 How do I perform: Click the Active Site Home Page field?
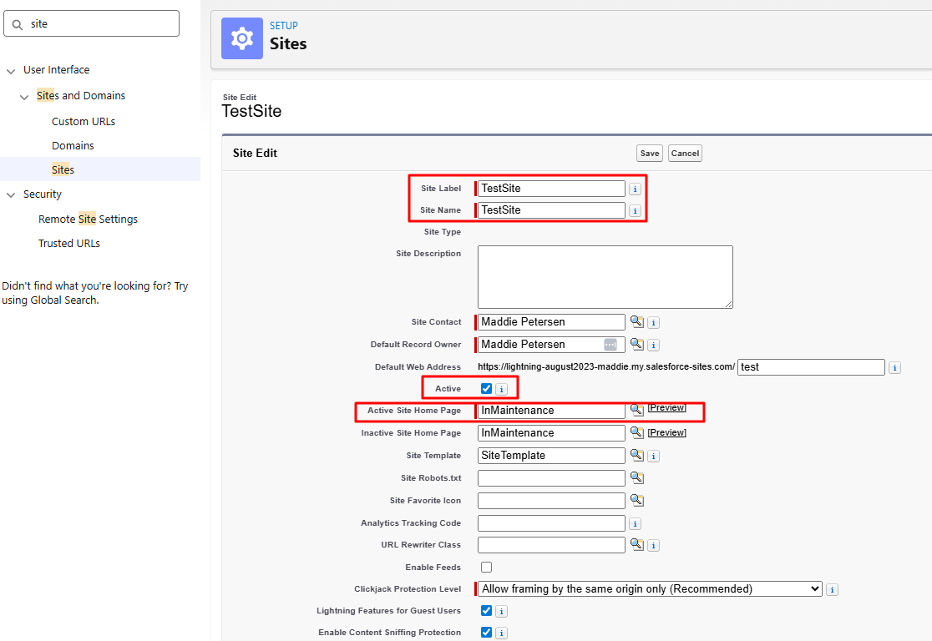(x=551, y=411)
